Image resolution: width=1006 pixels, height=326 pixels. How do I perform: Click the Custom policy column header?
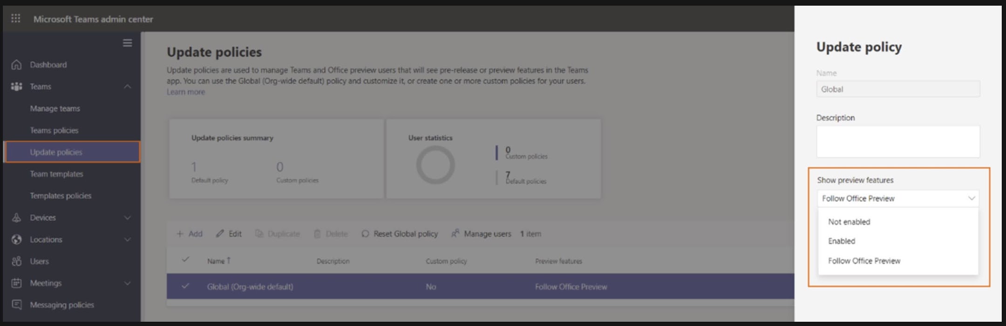click(446, 261)
